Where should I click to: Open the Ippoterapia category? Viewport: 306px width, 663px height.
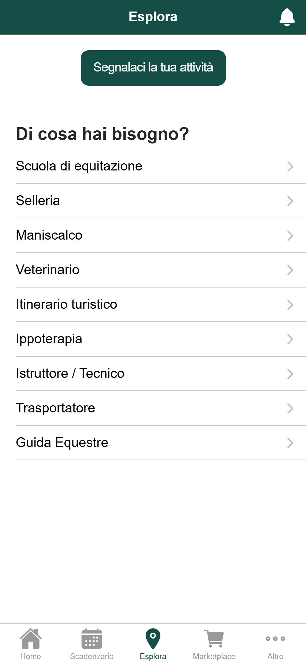[161, 339]
